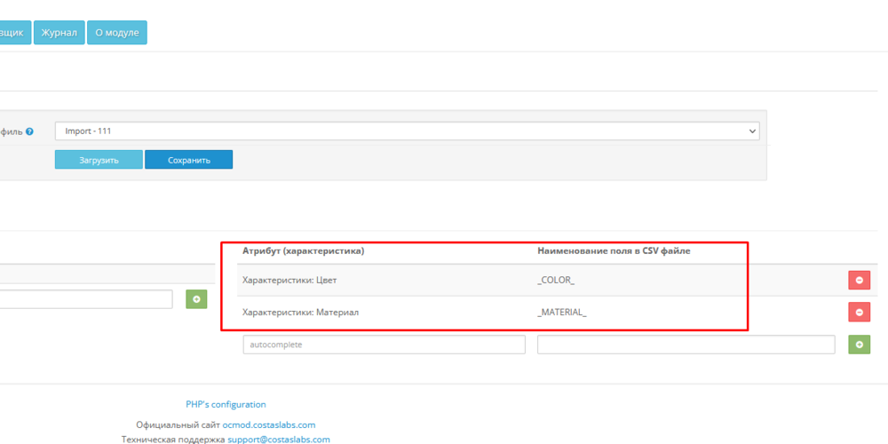Add attribute with green plus beside CSV field input

point(859,345)
